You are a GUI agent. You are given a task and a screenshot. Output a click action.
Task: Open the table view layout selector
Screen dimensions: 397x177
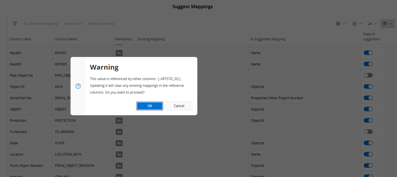click(387, 24)
